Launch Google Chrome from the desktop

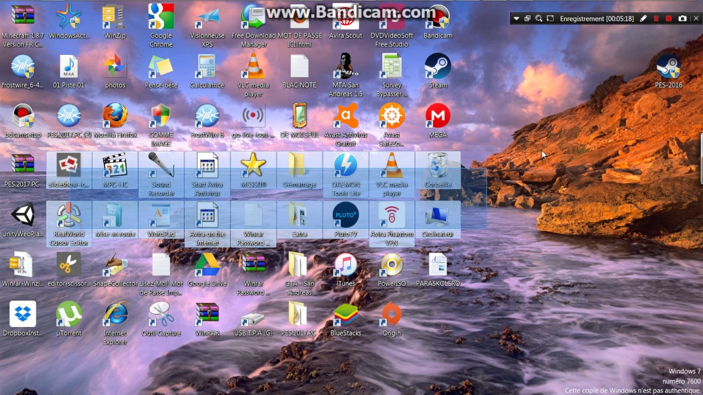pos(161,16)
